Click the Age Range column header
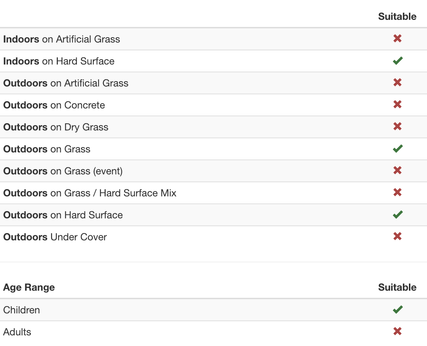 click(x=29, y=287)
